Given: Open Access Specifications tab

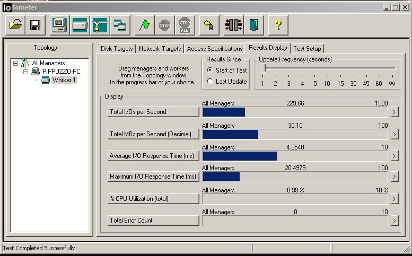Looking at the screenshot, I should (214, 49).
